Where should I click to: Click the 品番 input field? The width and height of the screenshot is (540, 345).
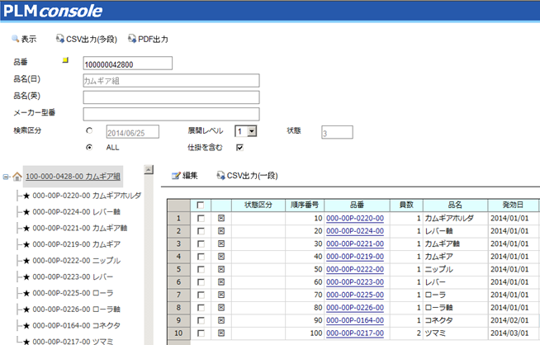[x=127, y=64]
